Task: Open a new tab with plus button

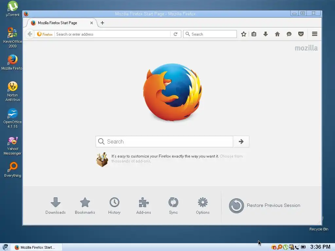Action: (102, 23)
